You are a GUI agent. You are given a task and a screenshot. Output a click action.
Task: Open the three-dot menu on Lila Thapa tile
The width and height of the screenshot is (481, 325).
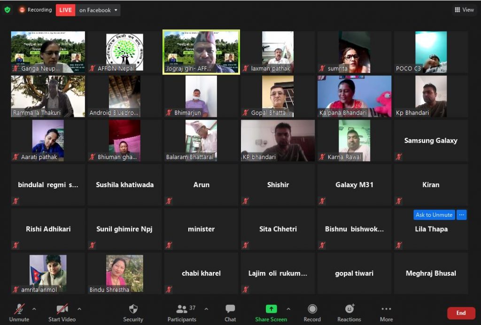tap(462, 215)
